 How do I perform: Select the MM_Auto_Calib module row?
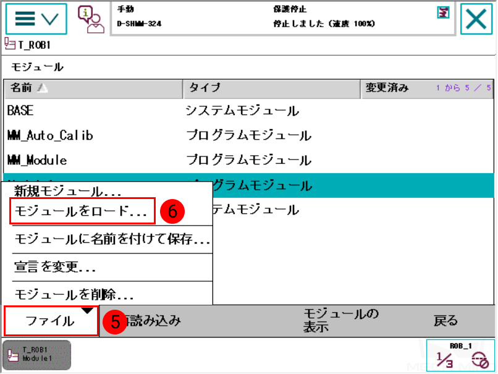248,135
